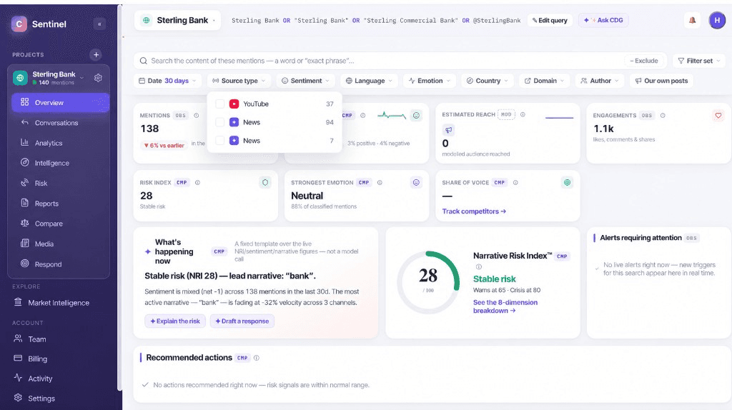This screenshot has height=410, width=732.
Task: Click the Explain the risk button
Action: point(175,321)
